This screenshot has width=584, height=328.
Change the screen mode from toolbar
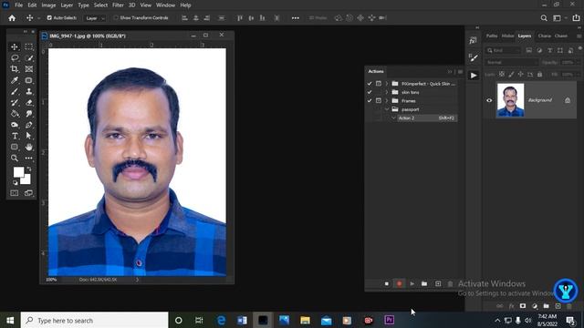tap(28, 193)
